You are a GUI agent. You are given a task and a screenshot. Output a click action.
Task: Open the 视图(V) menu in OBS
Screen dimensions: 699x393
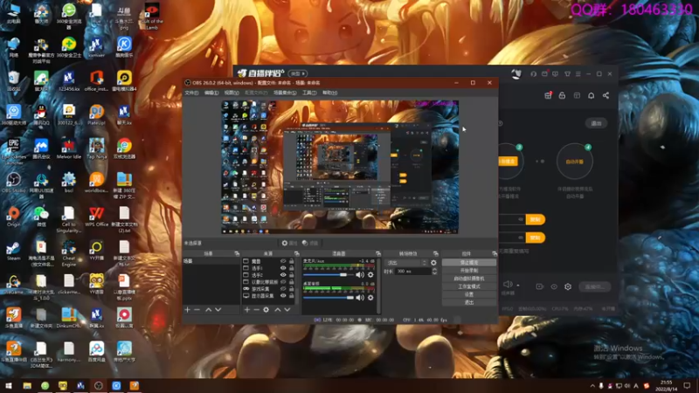(232, 93)
